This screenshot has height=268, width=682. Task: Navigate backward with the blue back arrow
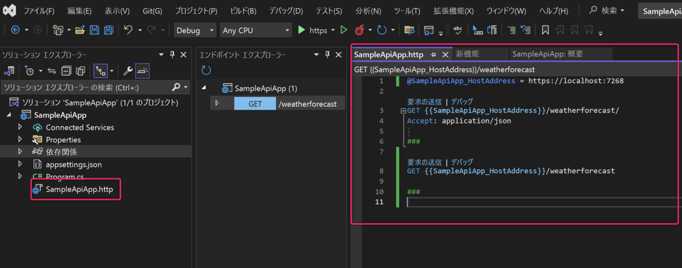point(15,30)
